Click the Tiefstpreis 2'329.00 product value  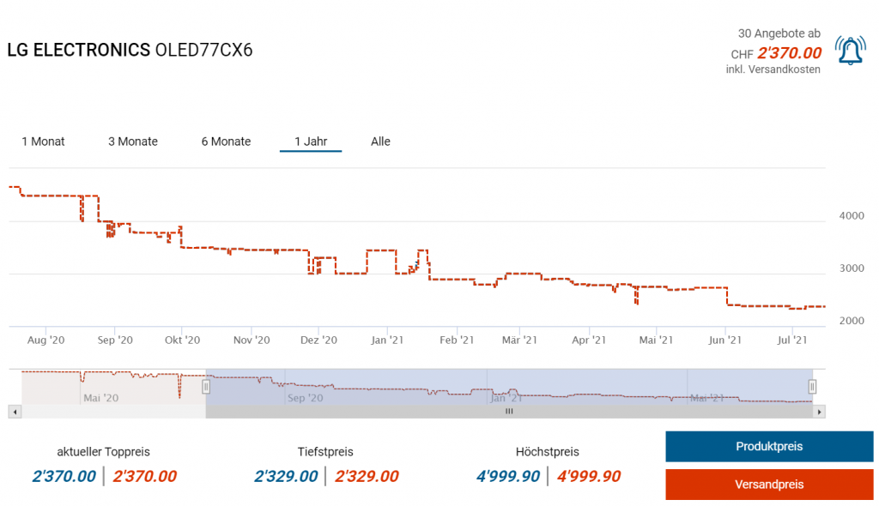(286, 477)
